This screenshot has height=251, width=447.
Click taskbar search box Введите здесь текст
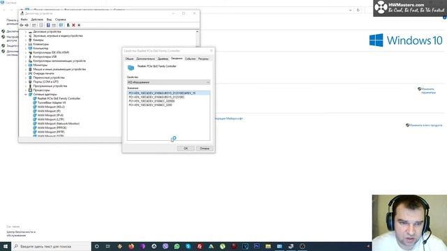pyautogui.click(x=51, y=246)
